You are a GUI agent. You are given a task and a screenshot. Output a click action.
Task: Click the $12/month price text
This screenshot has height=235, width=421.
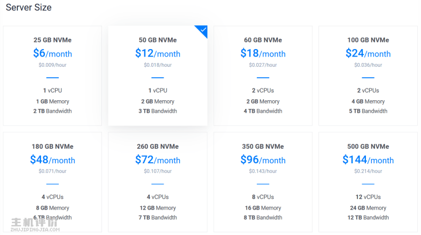pyautogui.click(x=158, y=53)
